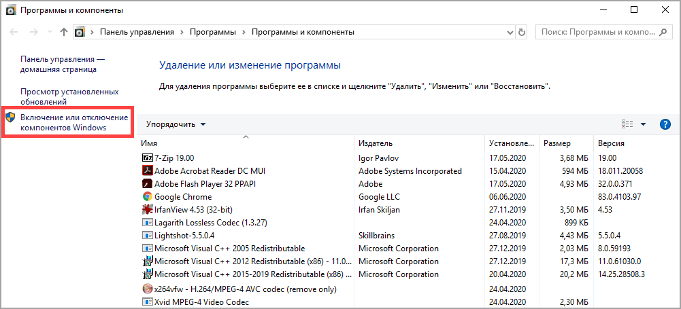This screenshot has width=681, height=309.
Task: Open Просмотр установленных обновлений link
Action: [69, 96]
